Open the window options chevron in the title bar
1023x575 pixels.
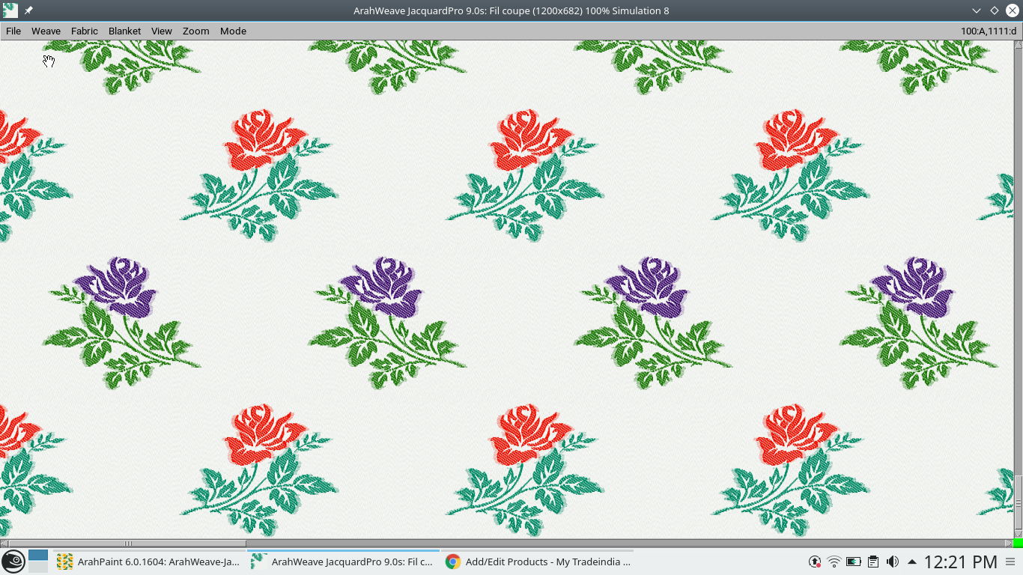point(977,10)
